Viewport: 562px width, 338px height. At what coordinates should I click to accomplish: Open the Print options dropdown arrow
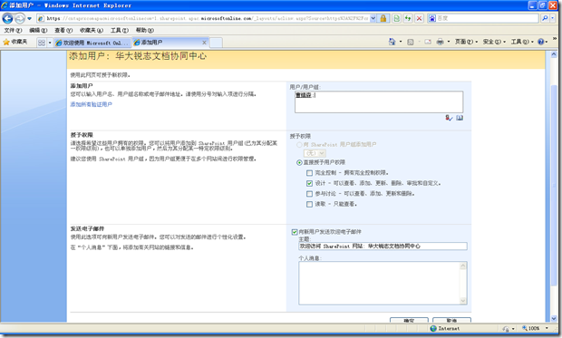coord(449,42)
